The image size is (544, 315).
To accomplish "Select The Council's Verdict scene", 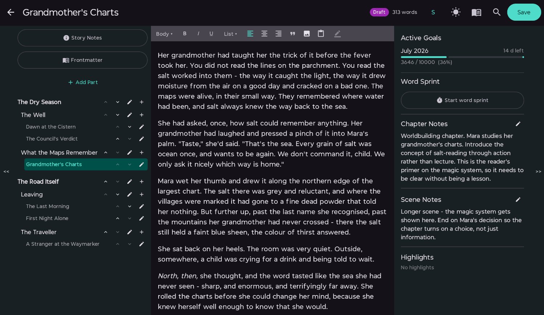I will 52,139.
